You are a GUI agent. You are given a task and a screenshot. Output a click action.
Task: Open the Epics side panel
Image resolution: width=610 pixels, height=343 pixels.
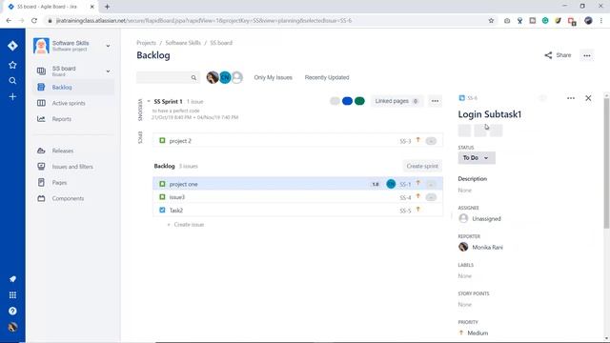point(140,137)
